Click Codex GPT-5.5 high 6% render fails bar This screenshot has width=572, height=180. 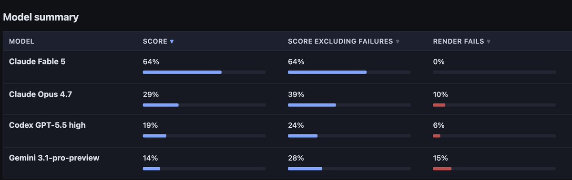[437, 136]
